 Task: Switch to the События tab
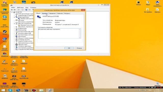[60, 13]
